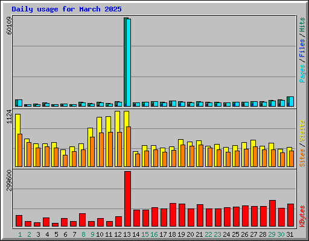Click day label 12 on x-axis
Screen dimensions: 309x241
(x=118, y=234)
